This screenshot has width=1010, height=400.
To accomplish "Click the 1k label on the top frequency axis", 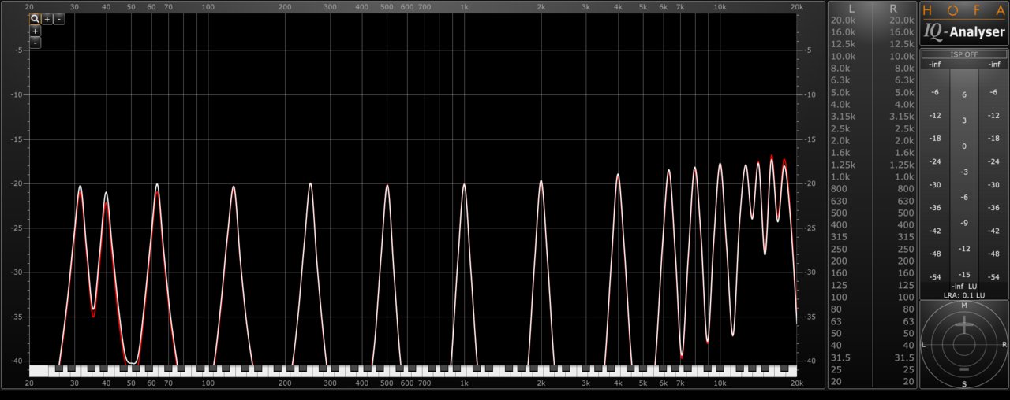I will (464, 7).
